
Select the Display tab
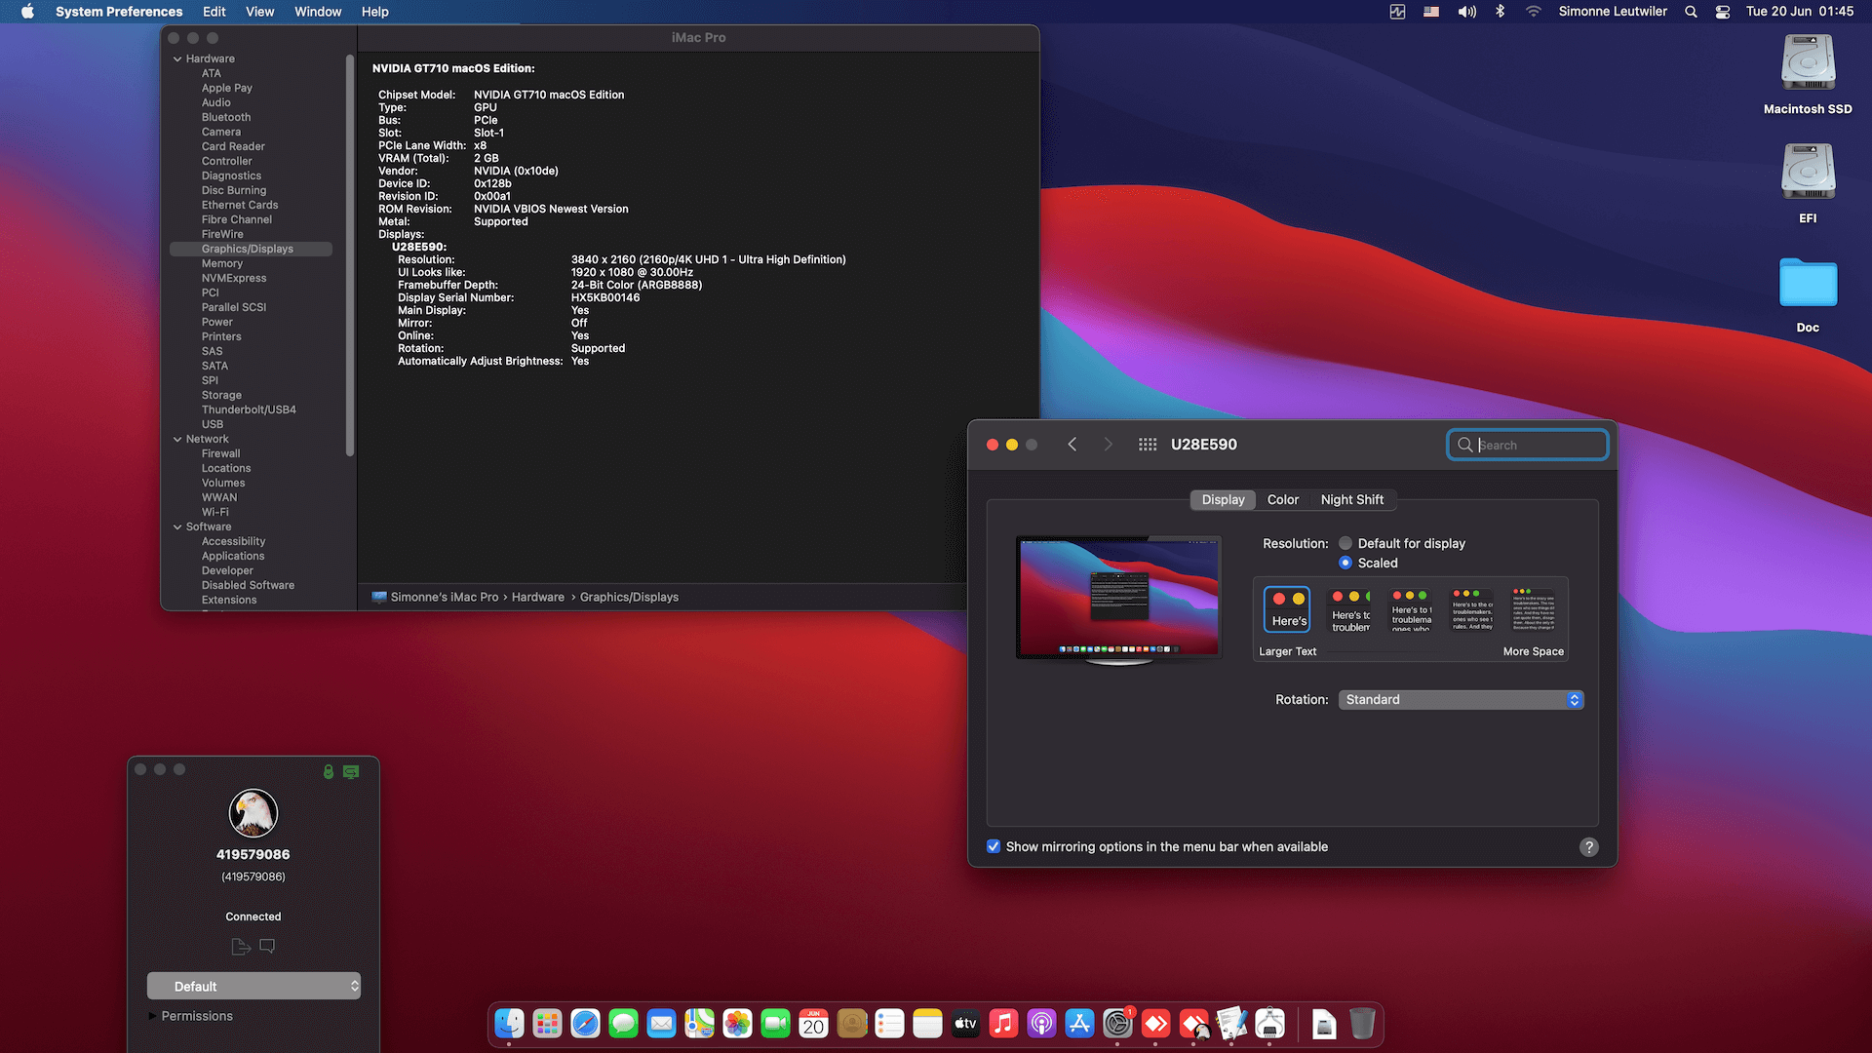[1223, 499]
